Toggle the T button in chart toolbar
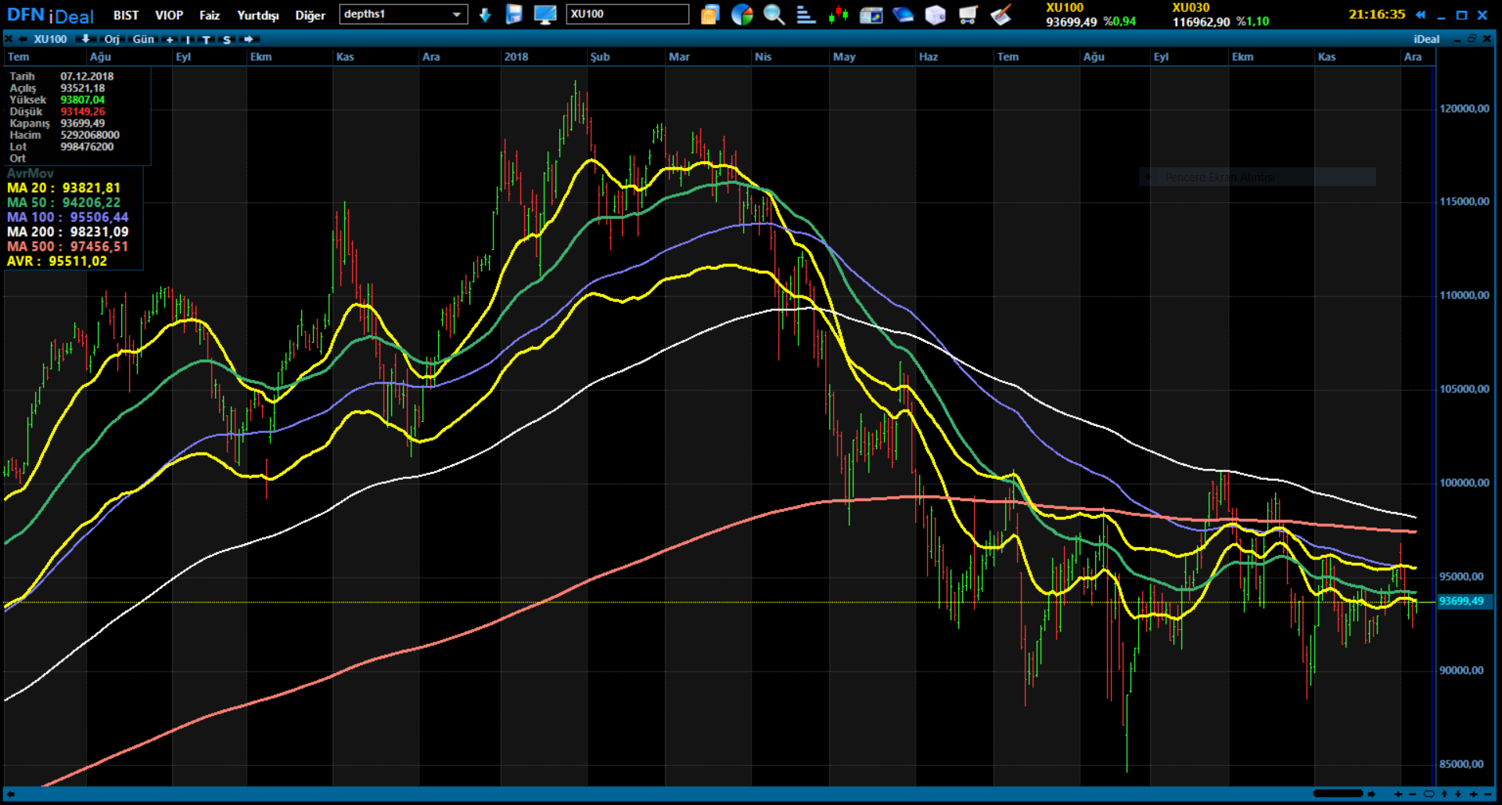 tap(206, 39)
